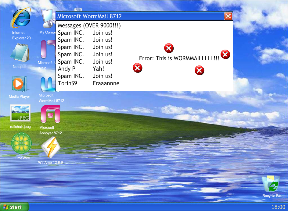Image resolution: width=288 pixels, height=211 pixels.
Task: Select the Spam INC. message below Andy P
Action: click(85, 76)
